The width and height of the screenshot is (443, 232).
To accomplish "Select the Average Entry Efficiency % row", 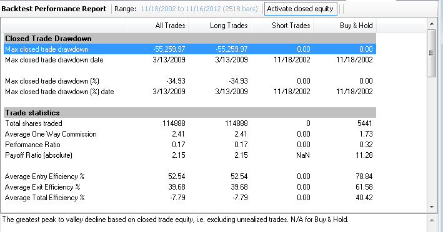I will (x=190, y=176).
